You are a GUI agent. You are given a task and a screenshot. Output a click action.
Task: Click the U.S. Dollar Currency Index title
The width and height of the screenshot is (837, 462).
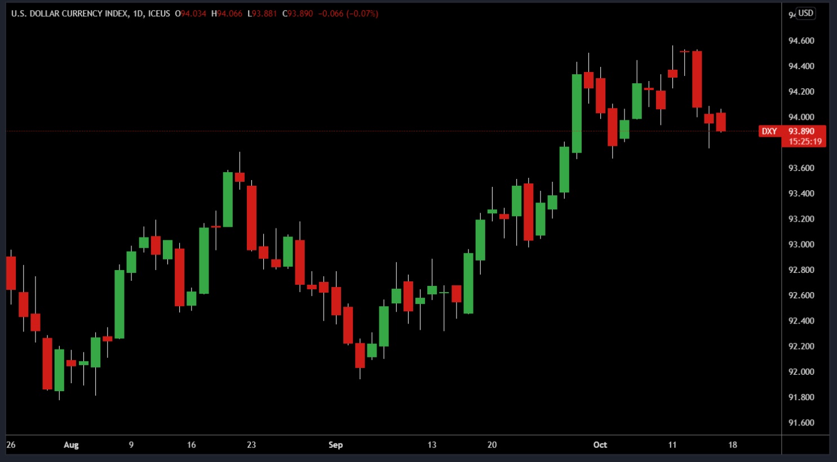(69, 14)
